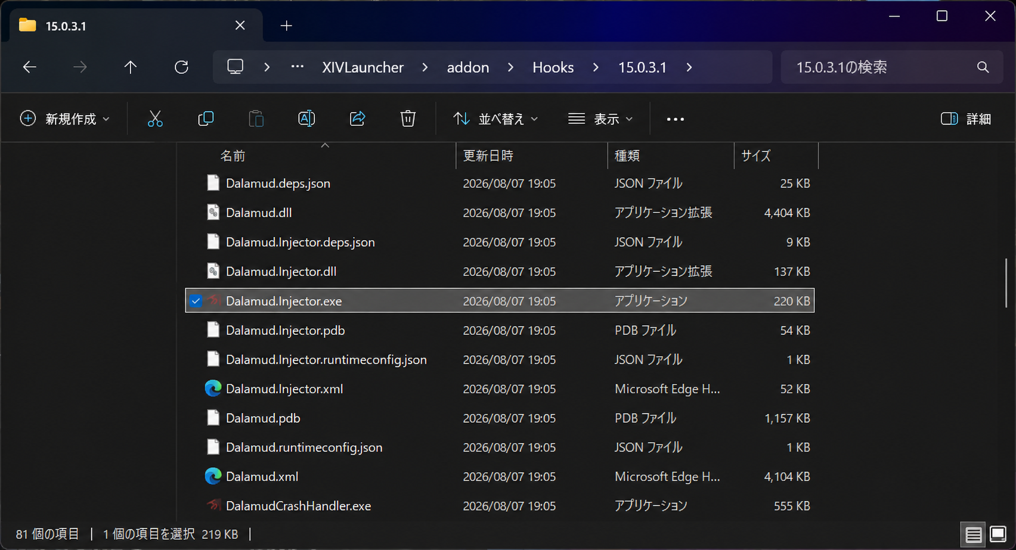The width and height of the screenshot is (1016, 550).
Task: Expand chevron after addon breadcrumb
Action: coord(510,67)
